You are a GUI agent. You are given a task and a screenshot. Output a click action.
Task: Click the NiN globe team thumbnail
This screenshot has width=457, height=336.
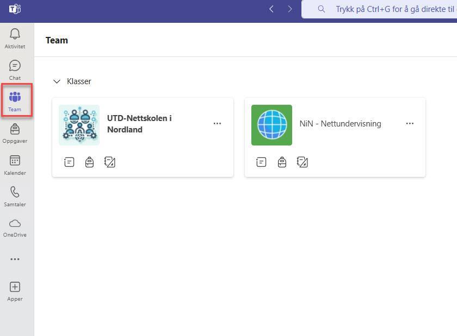[x=271, y=125]
